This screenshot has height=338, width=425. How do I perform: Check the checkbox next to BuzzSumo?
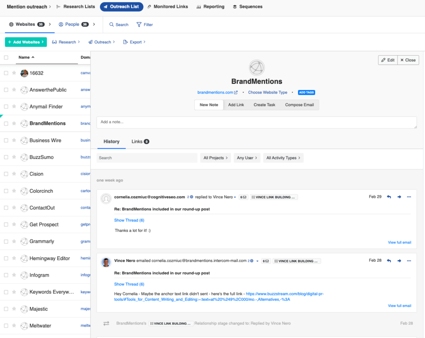pyautogui.click(x=6, y=157)
